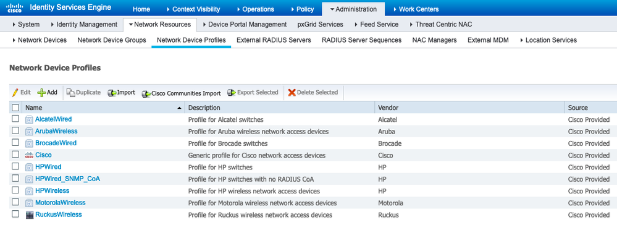Check the HPWired_SNMP_CoA row checkbox
Screen dimensions: 617x225
point(15,178)
